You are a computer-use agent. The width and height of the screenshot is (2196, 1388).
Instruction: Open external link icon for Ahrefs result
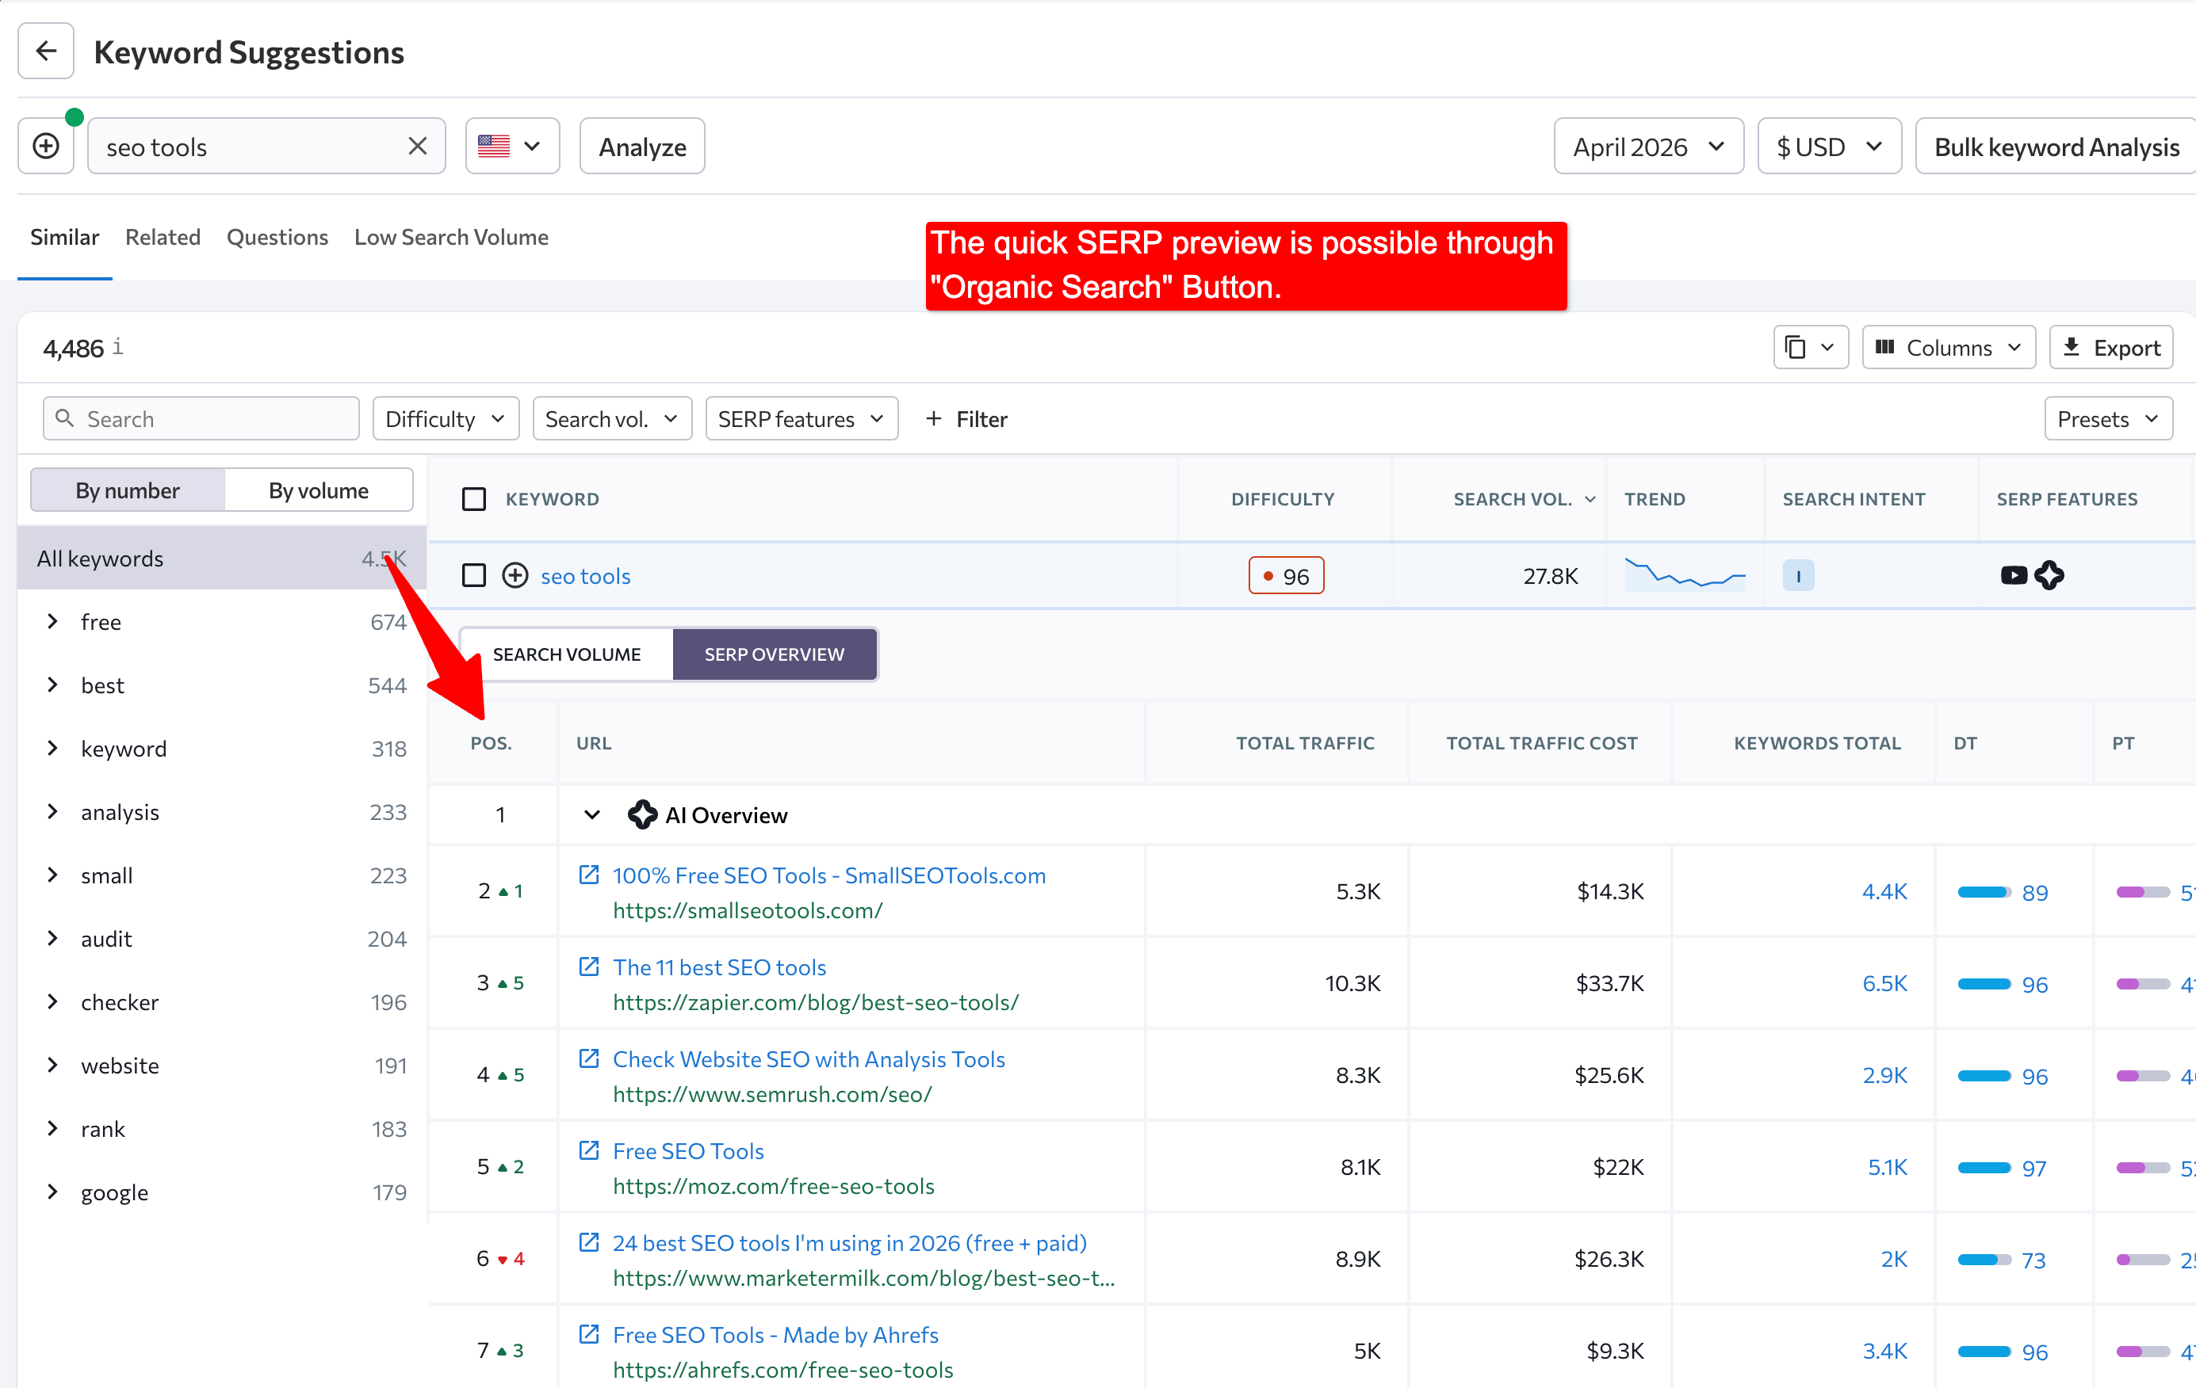tap(589, 1334)
